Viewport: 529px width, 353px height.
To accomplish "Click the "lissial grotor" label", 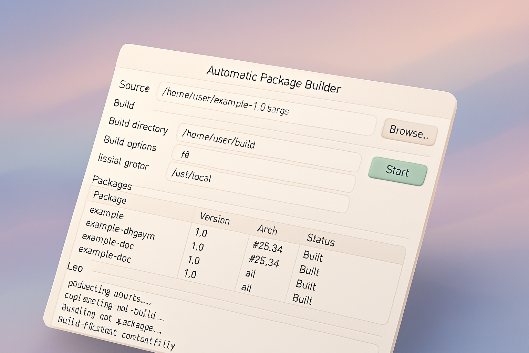I will 123,162.
